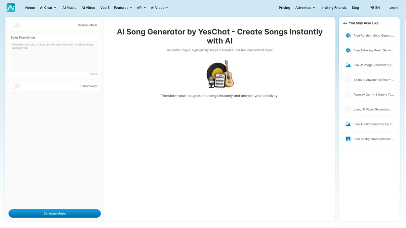The height and width of the screenshot is (228, 406).
Task: Click the Log In link
Action: coord(394,8)
